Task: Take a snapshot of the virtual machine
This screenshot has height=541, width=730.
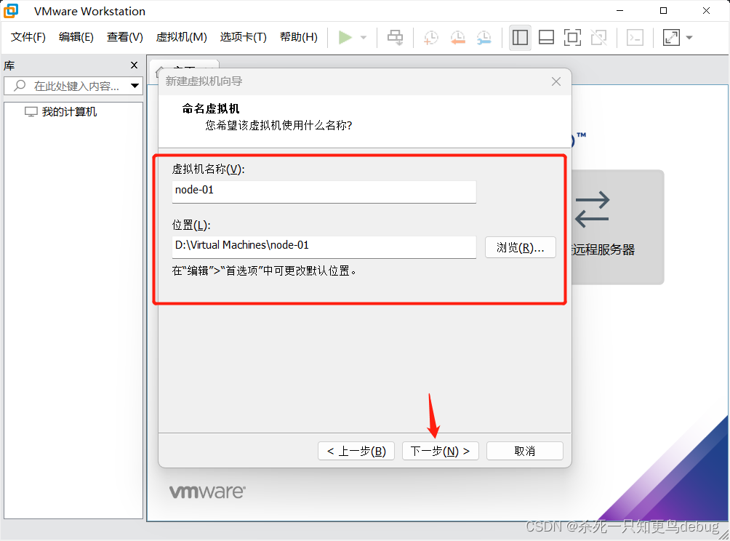Action: point(430,37)
